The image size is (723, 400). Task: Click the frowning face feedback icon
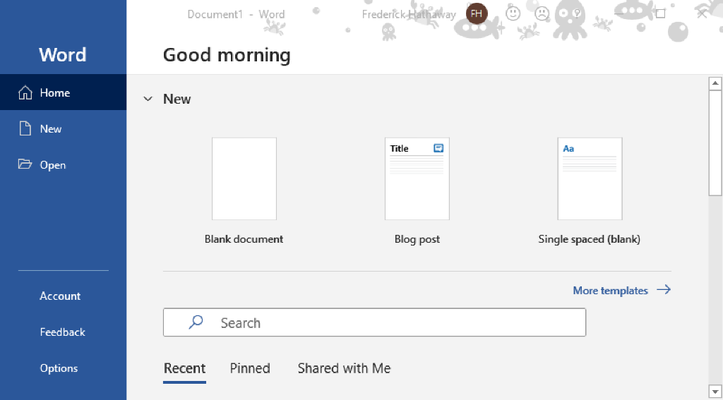click(542, 13)
